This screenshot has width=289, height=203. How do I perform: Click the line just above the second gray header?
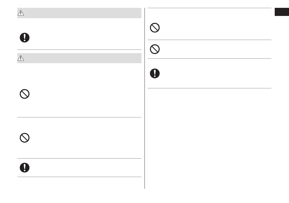pos(79,50)
